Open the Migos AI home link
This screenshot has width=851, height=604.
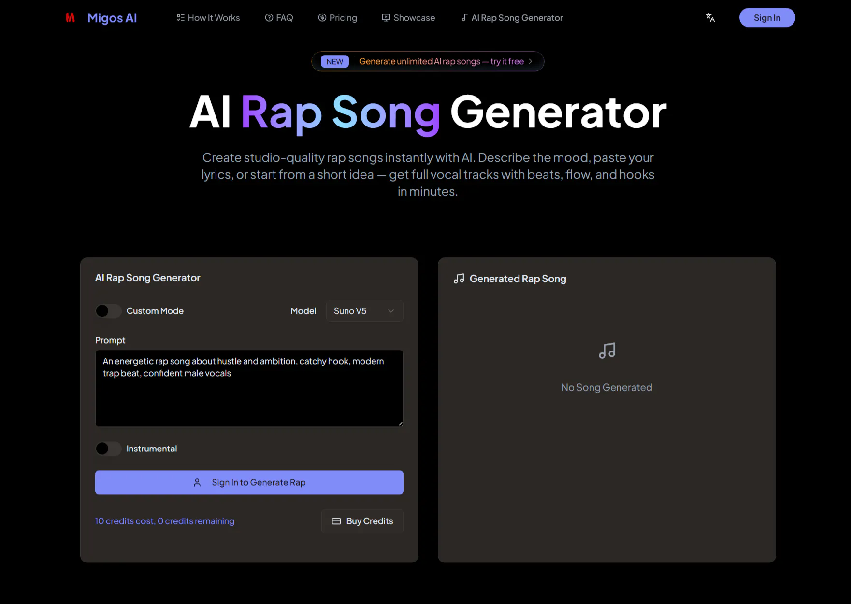(x=101, y=18)
